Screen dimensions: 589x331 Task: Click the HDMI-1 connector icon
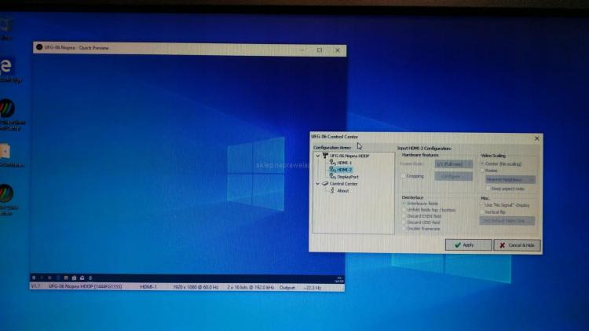coord(332,163)
